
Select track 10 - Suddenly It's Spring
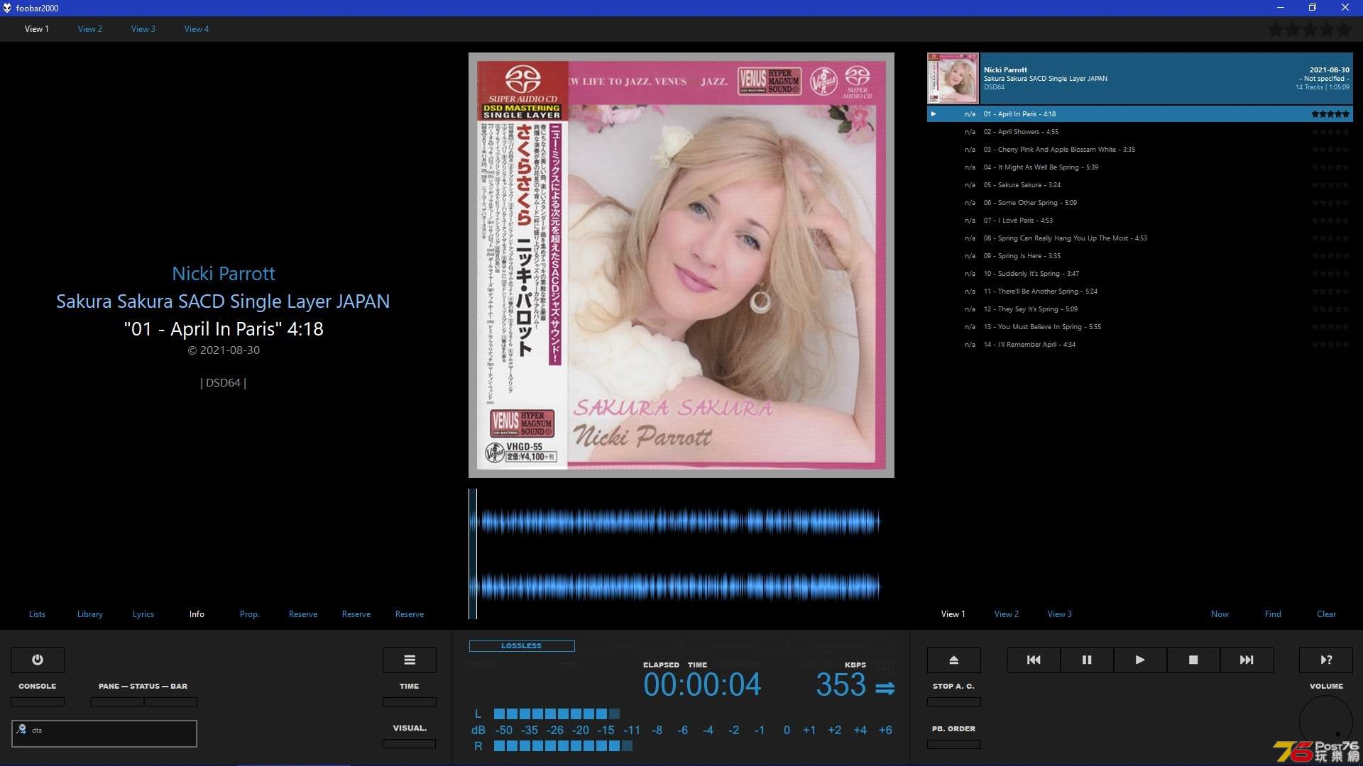(x=1140, y=274)
